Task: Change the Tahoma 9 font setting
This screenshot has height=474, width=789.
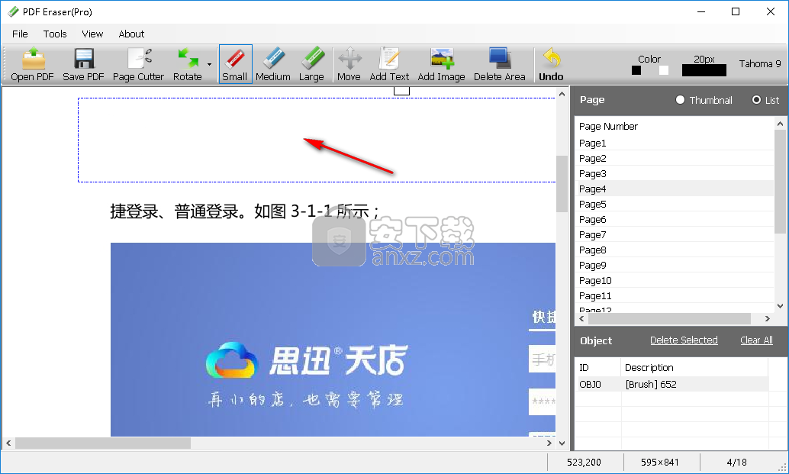Action: [x=760, y=64]
